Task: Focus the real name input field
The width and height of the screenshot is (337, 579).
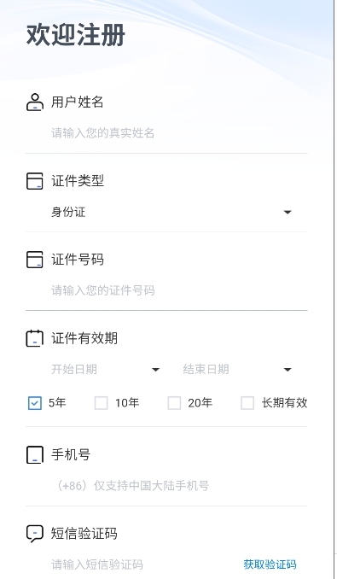Action: point(179,133)
